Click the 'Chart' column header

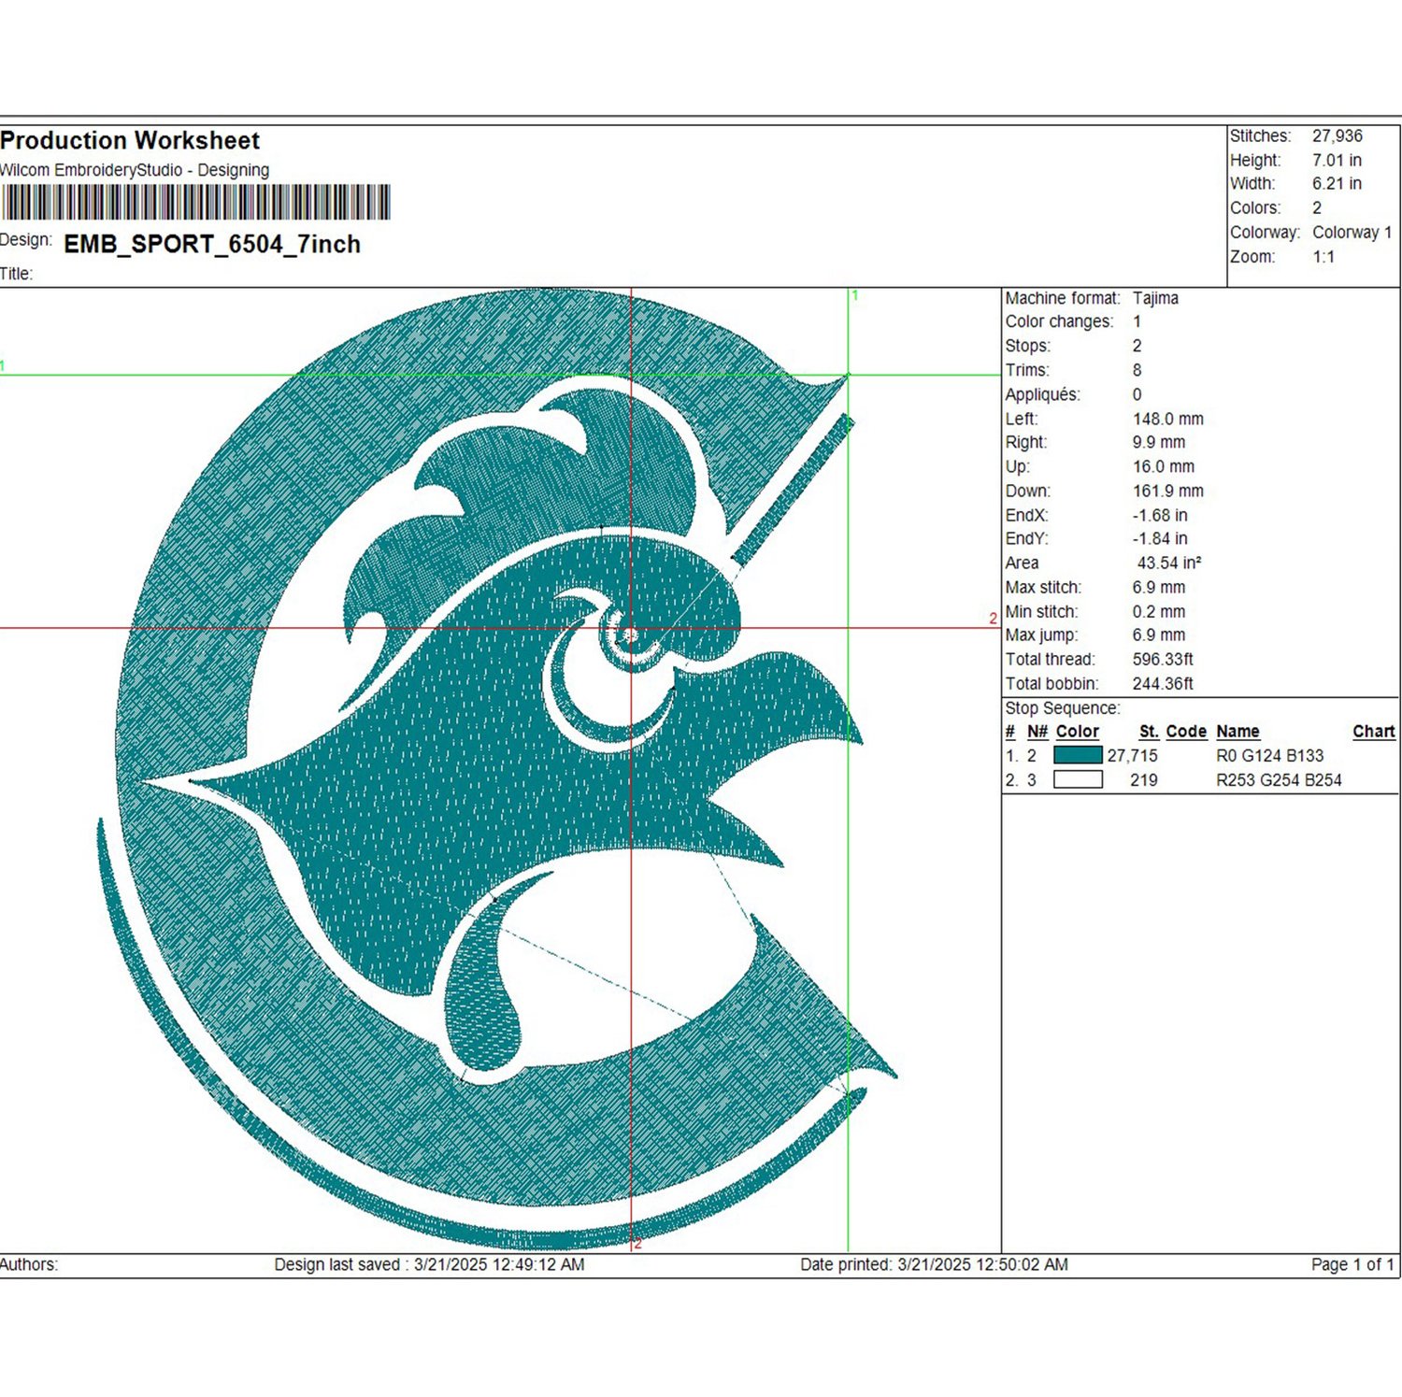click(x=1374, y=732)
